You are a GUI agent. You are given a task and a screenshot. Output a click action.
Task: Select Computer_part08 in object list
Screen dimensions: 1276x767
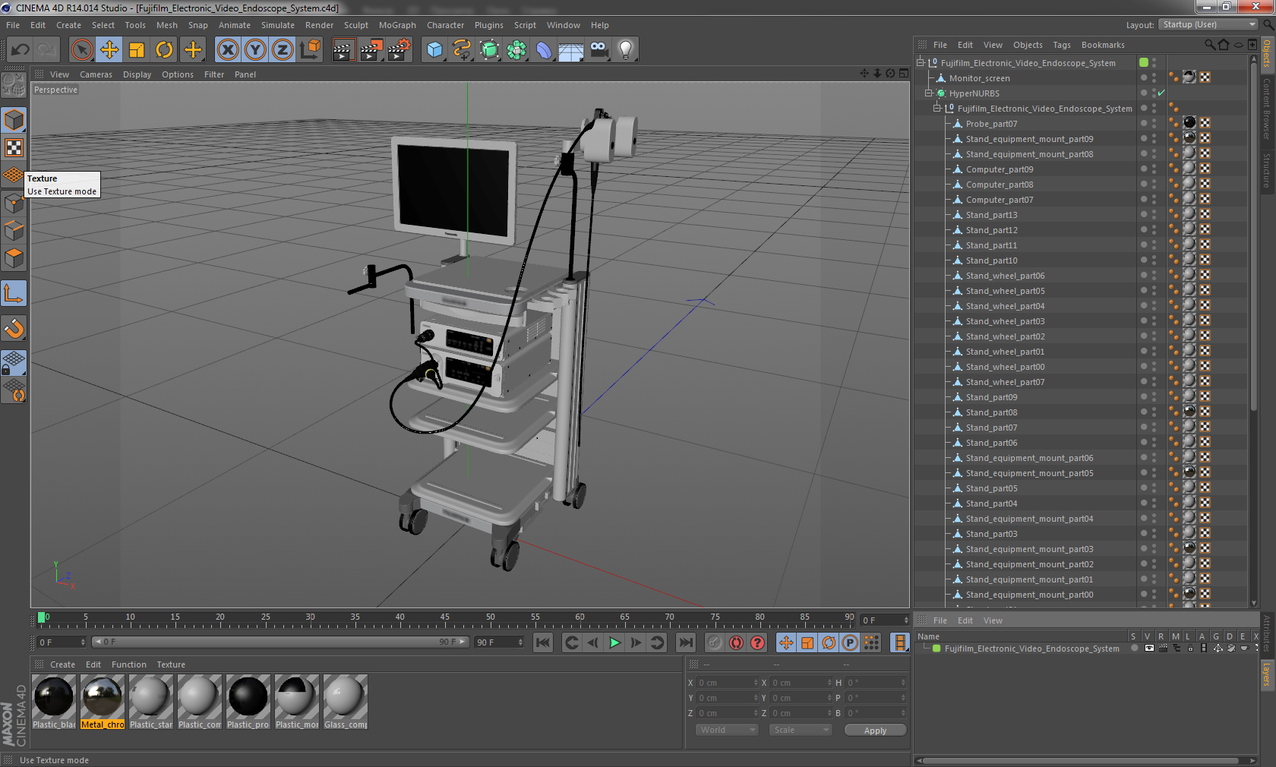point(1000,185)
